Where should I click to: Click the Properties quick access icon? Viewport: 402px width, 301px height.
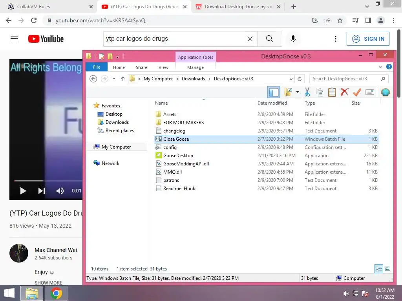point(102,56)
